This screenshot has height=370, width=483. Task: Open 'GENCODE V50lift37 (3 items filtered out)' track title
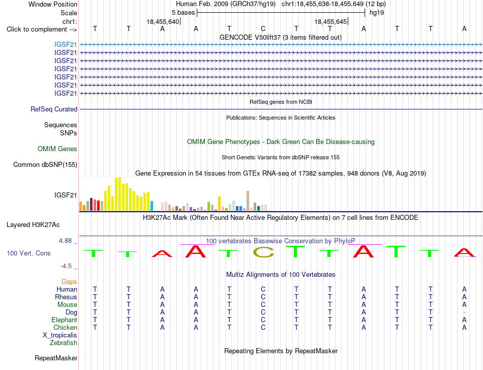tap(281, 37)
